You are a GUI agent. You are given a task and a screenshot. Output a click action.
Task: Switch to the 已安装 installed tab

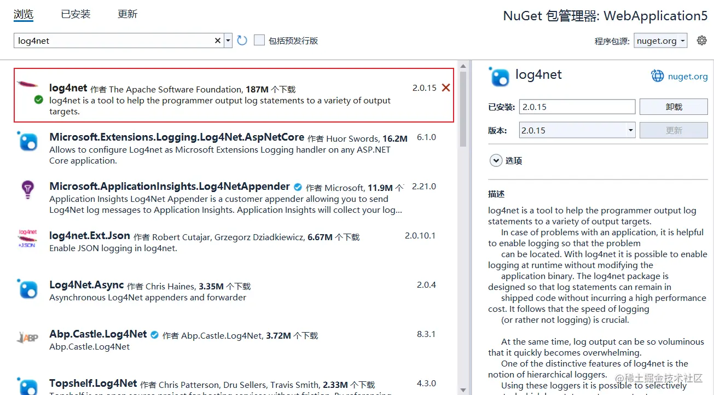pos(76,14)
